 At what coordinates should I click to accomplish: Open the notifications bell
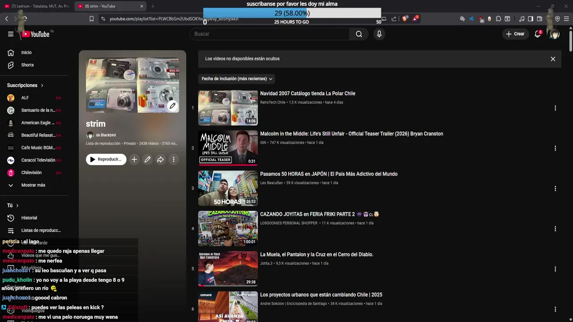tap(538, 34)
